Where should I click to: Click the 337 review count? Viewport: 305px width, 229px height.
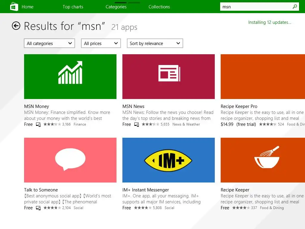[x=254, y=208]
